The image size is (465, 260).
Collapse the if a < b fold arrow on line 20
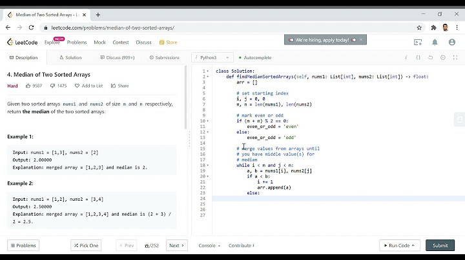tap(207, 176)
